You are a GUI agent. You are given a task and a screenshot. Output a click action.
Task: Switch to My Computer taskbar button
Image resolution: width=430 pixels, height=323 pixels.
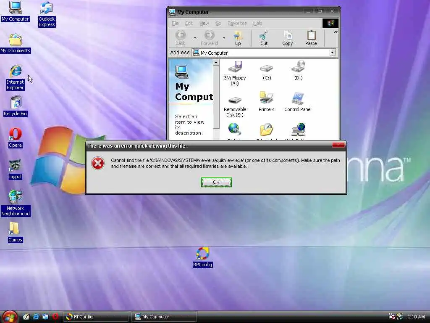164,317
